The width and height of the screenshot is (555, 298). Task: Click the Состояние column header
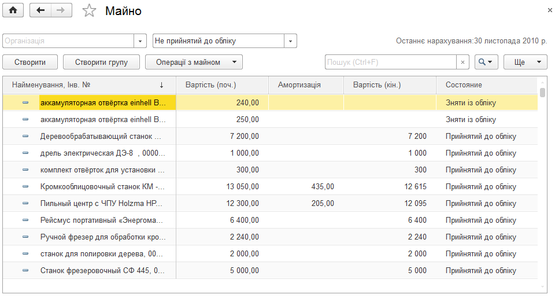pos(487,85)
